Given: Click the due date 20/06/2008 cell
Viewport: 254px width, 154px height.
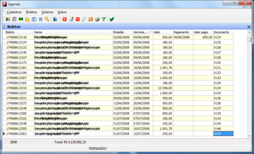Looking at the screenshot, I should click(x=143, y=103).
